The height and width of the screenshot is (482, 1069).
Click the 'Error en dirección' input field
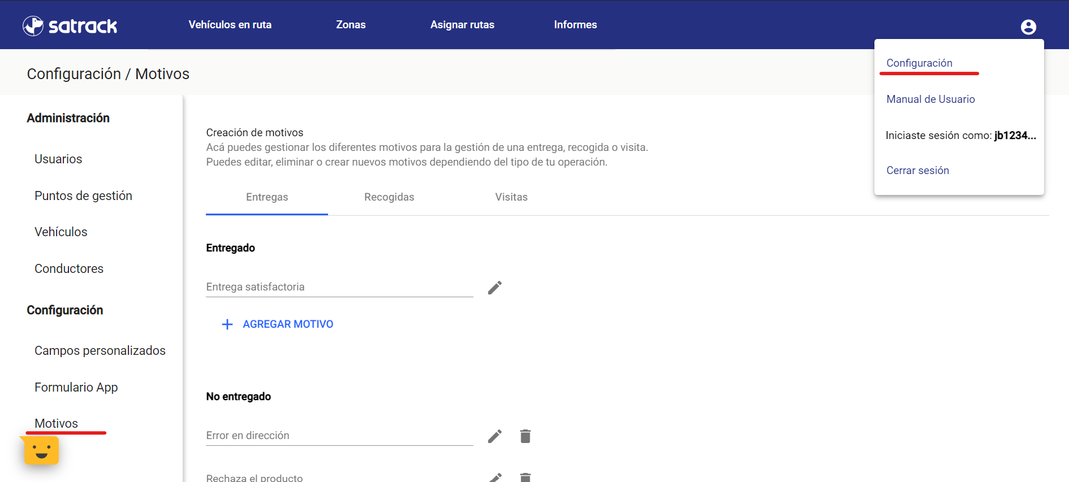tap(339, 436)
